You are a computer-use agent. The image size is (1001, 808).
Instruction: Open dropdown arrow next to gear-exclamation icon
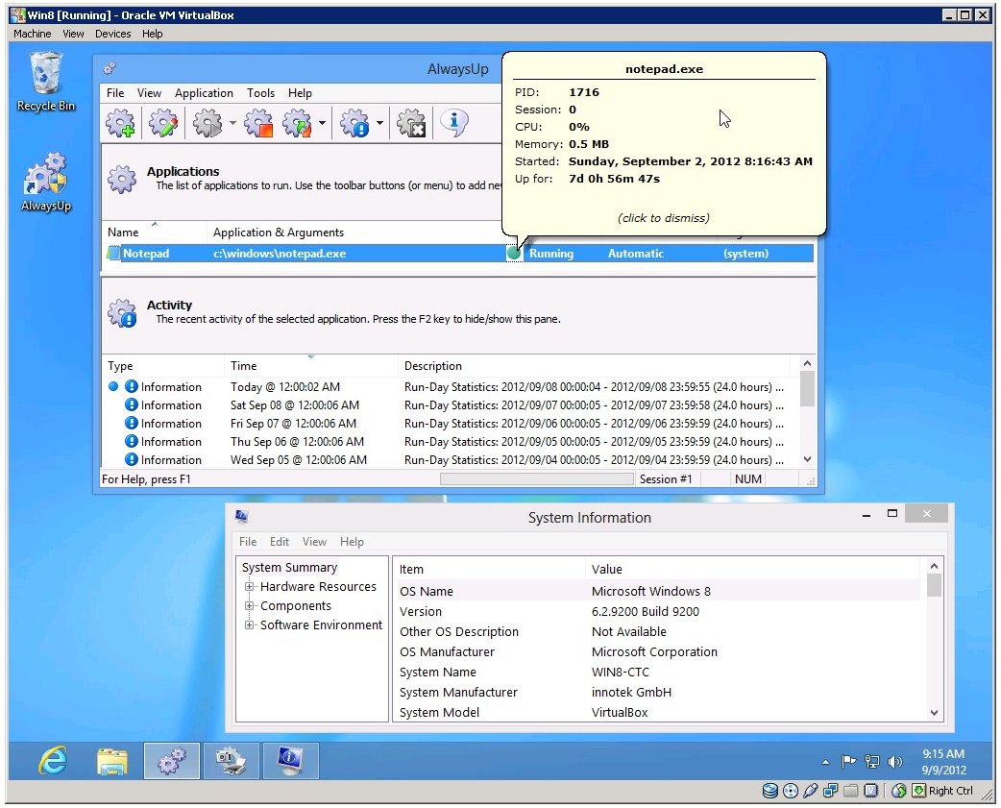click(379, 123)
